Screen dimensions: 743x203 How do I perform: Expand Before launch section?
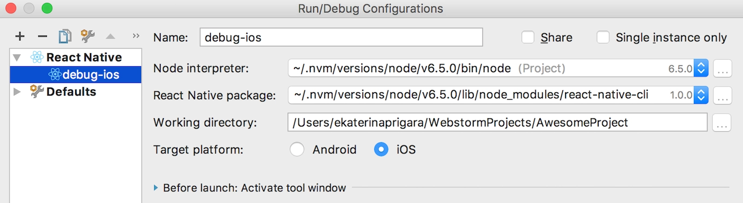(x=156, y=188)
